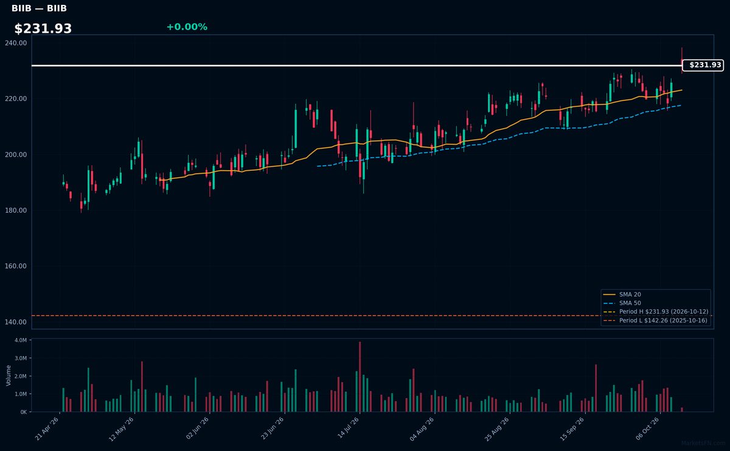
Task: Click the 180.00 price axis label
Action: tap(16, 210)
